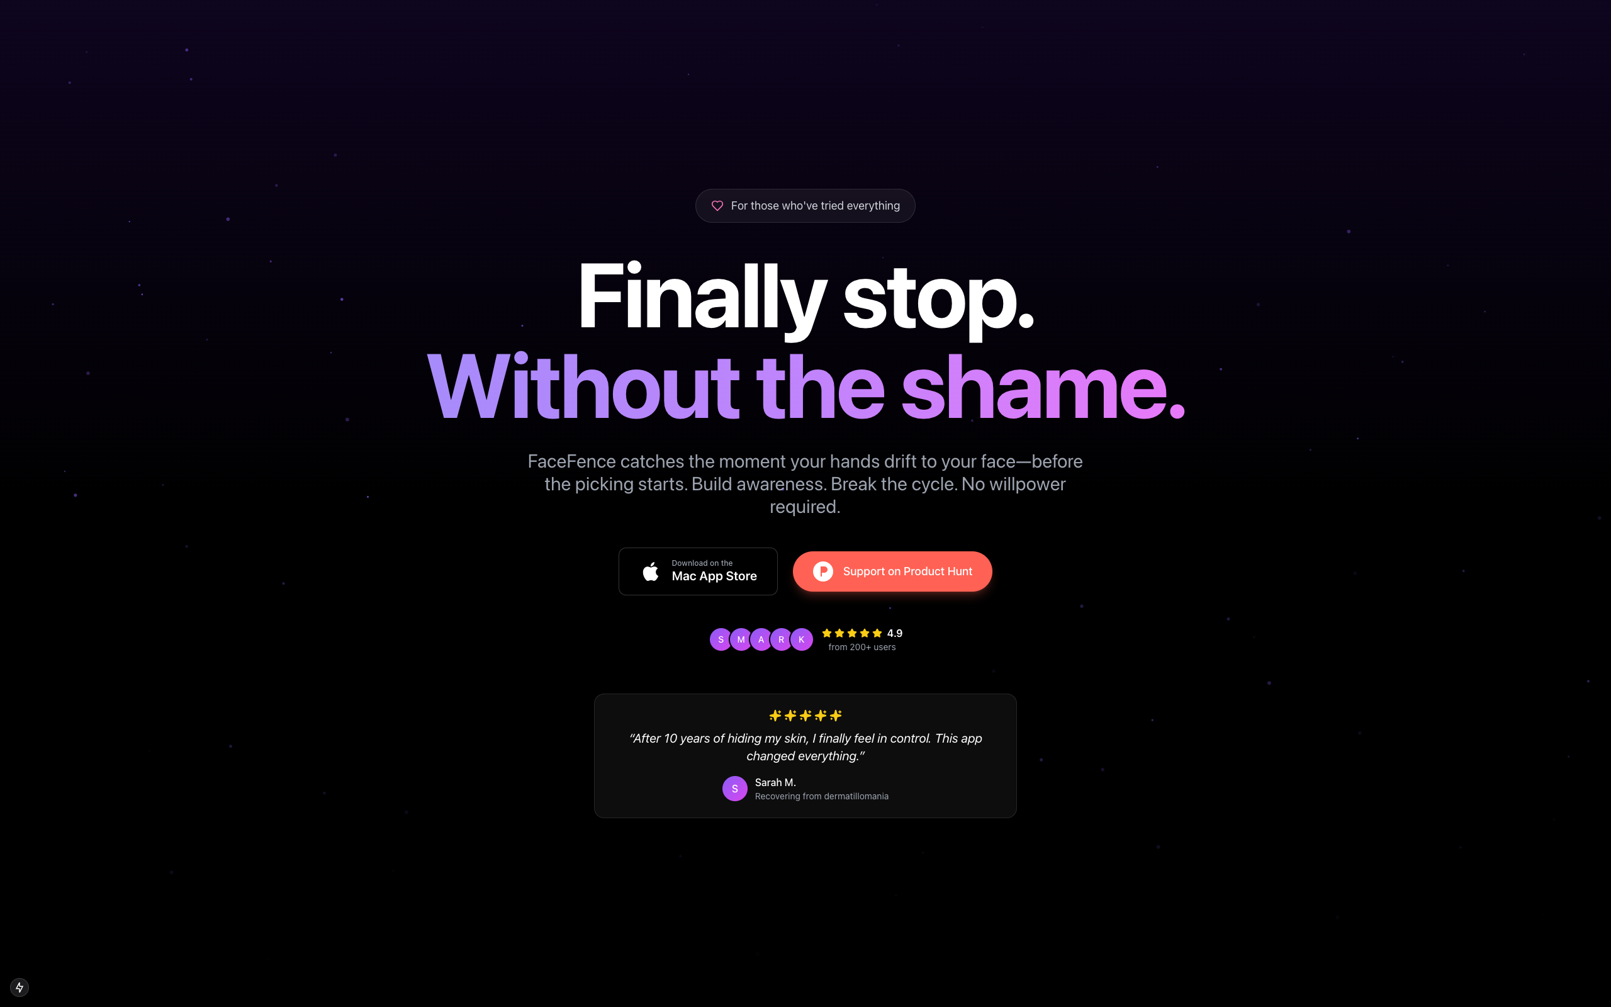Select the A user avatar
Screen dimensions: 1611x1007
click(761, 639)
